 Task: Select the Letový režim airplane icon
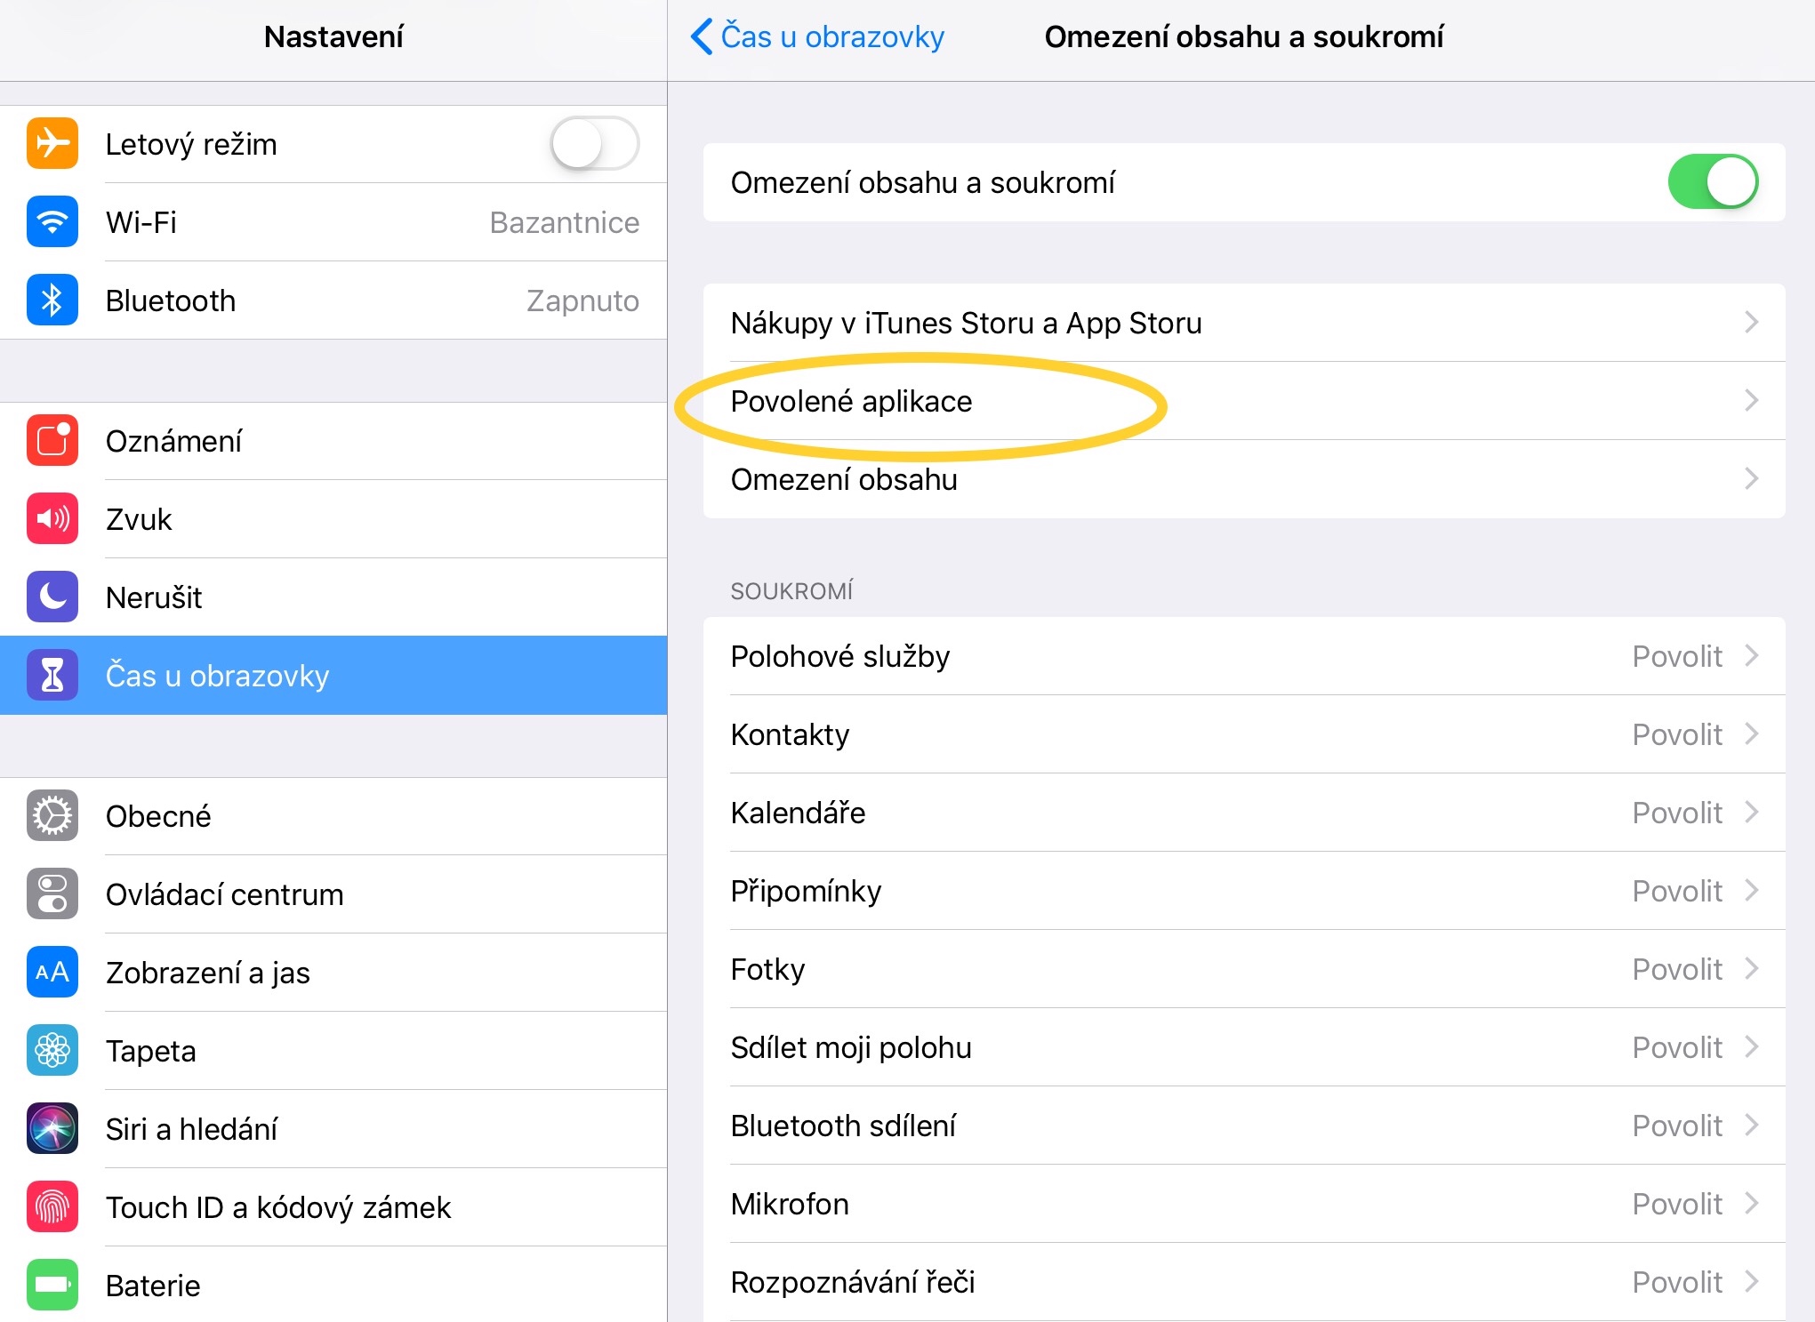52,143
